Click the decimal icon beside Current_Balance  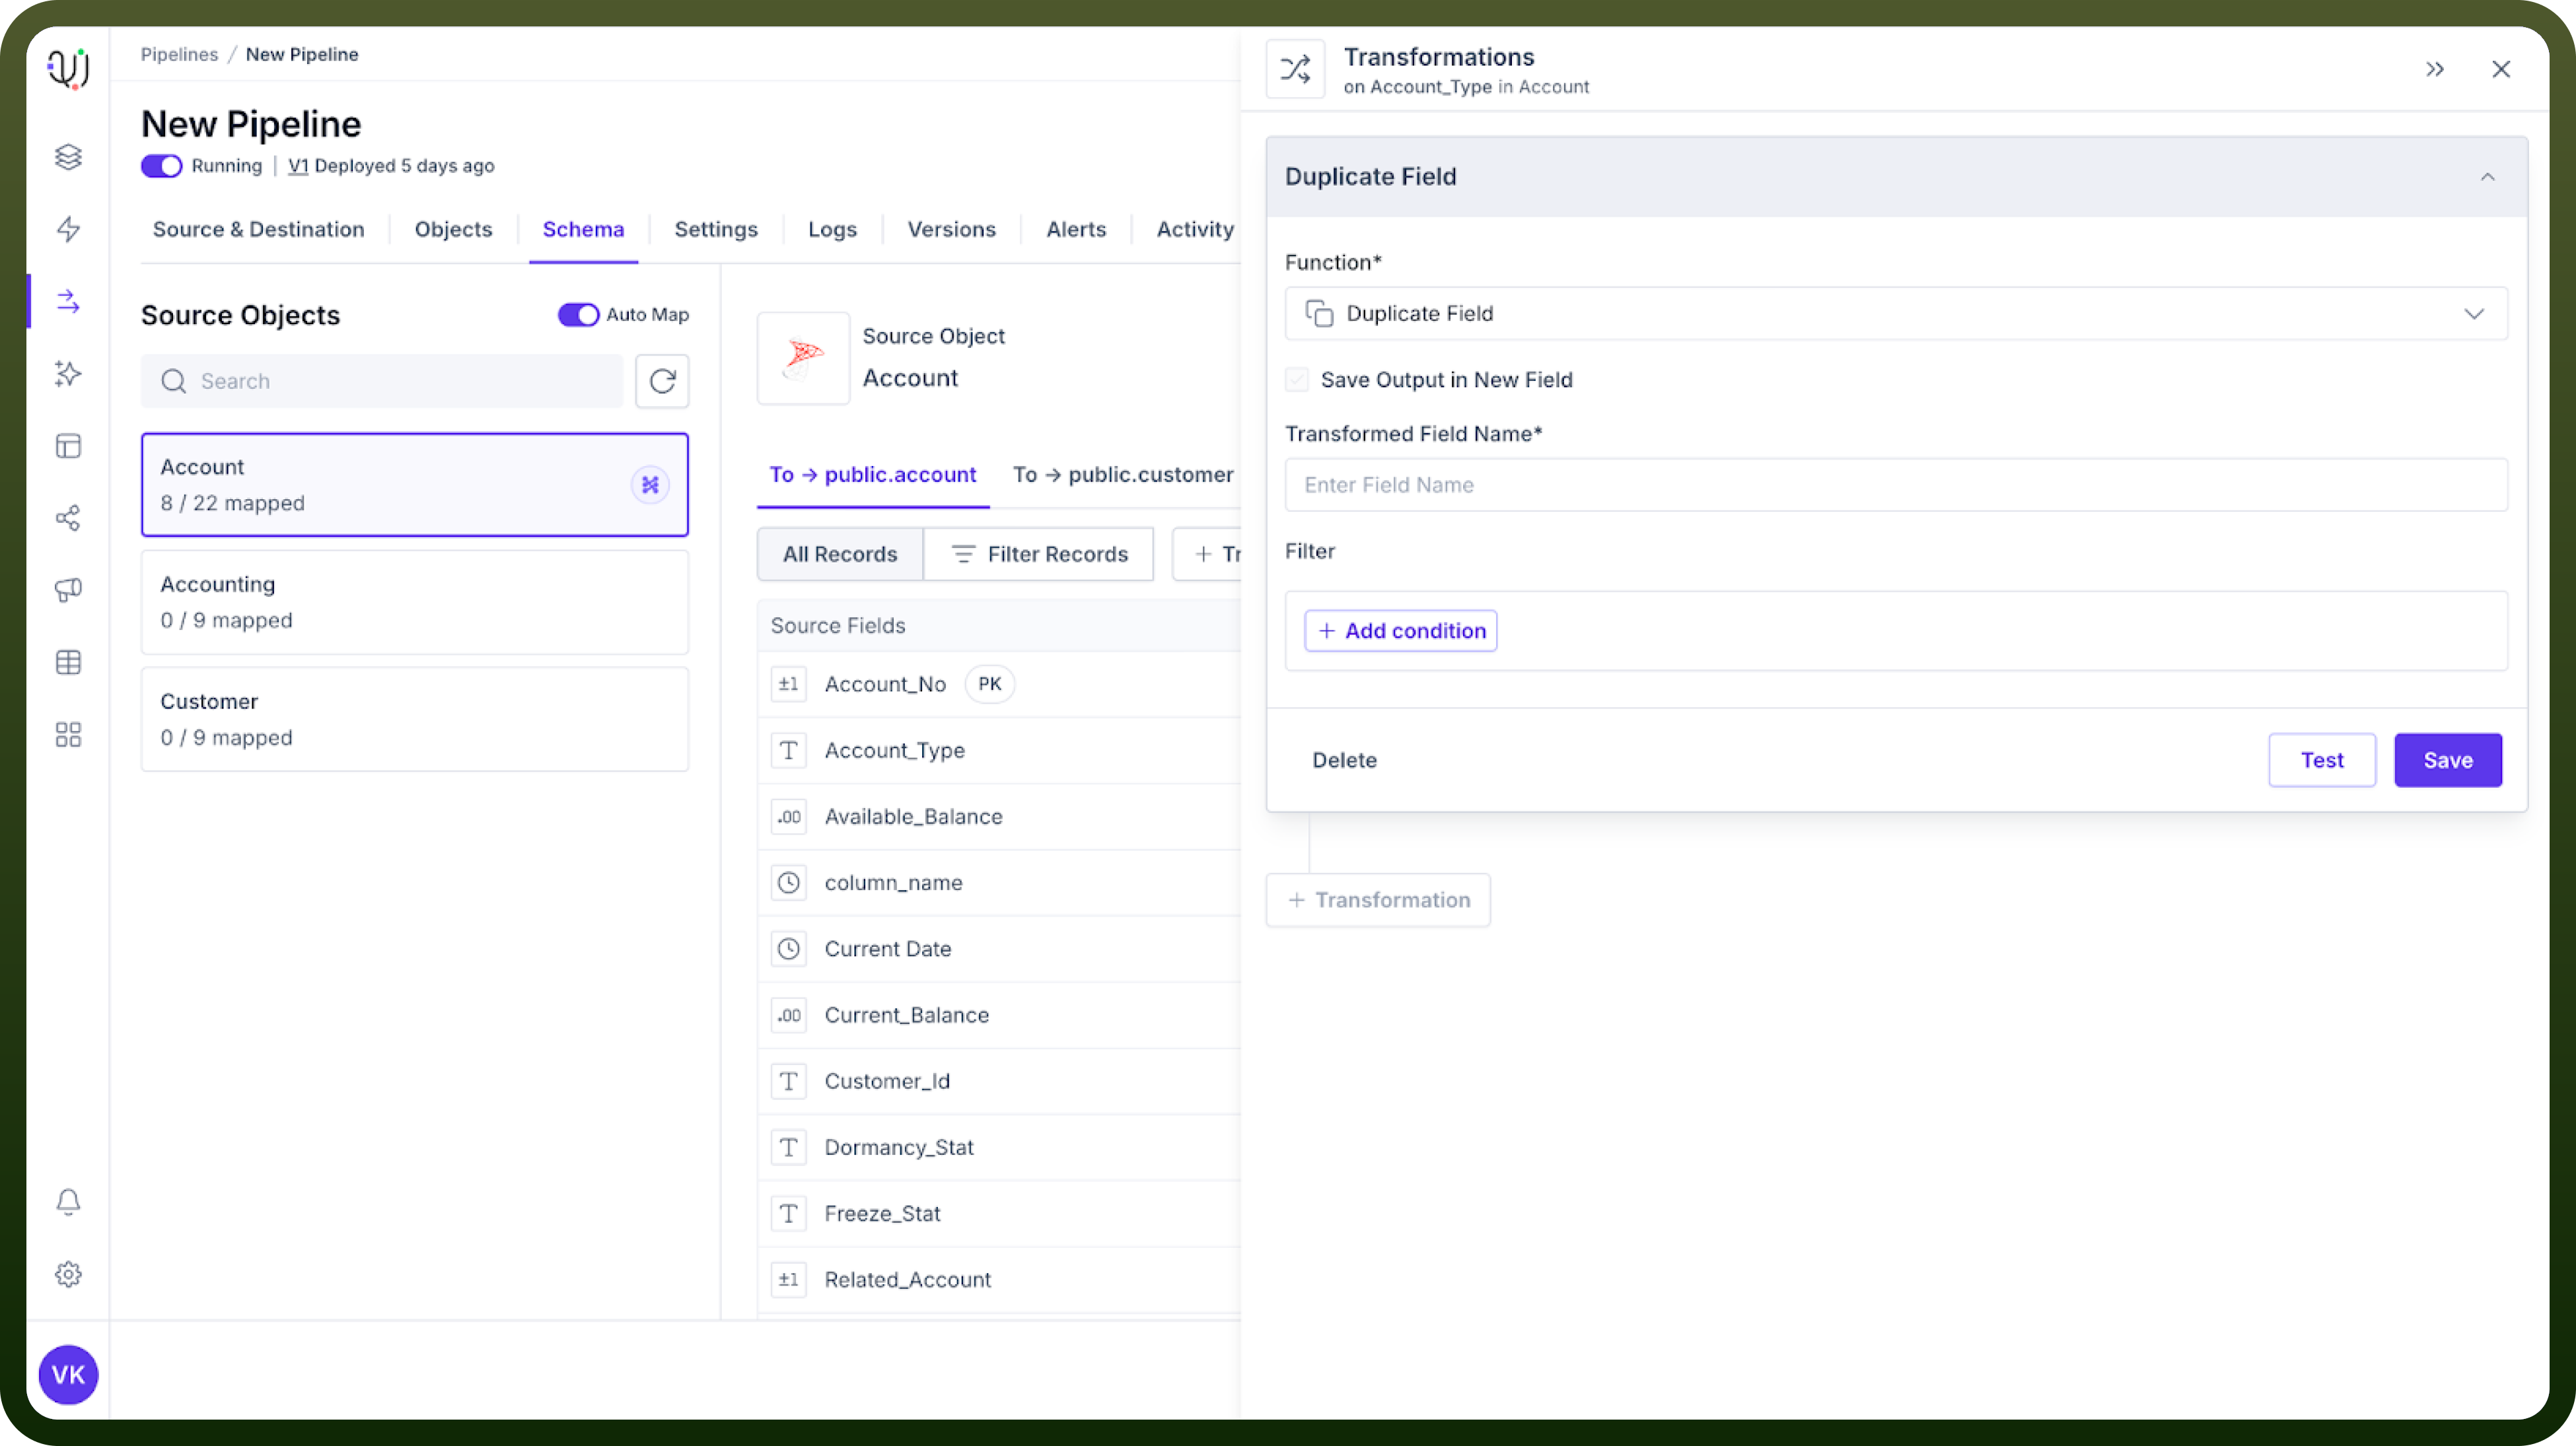789,1016
